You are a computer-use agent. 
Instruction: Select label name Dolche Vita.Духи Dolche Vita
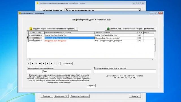click(70, 35)
